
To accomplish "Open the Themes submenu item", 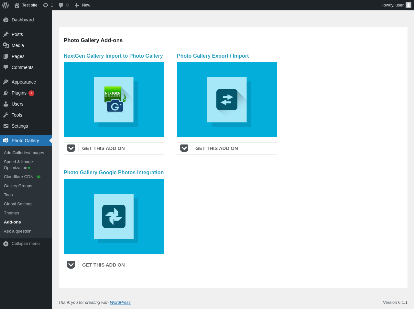I will [26, 213].
